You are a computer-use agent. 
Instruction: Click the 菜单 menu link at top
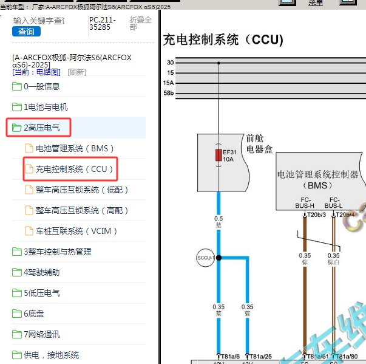(316, 3)
